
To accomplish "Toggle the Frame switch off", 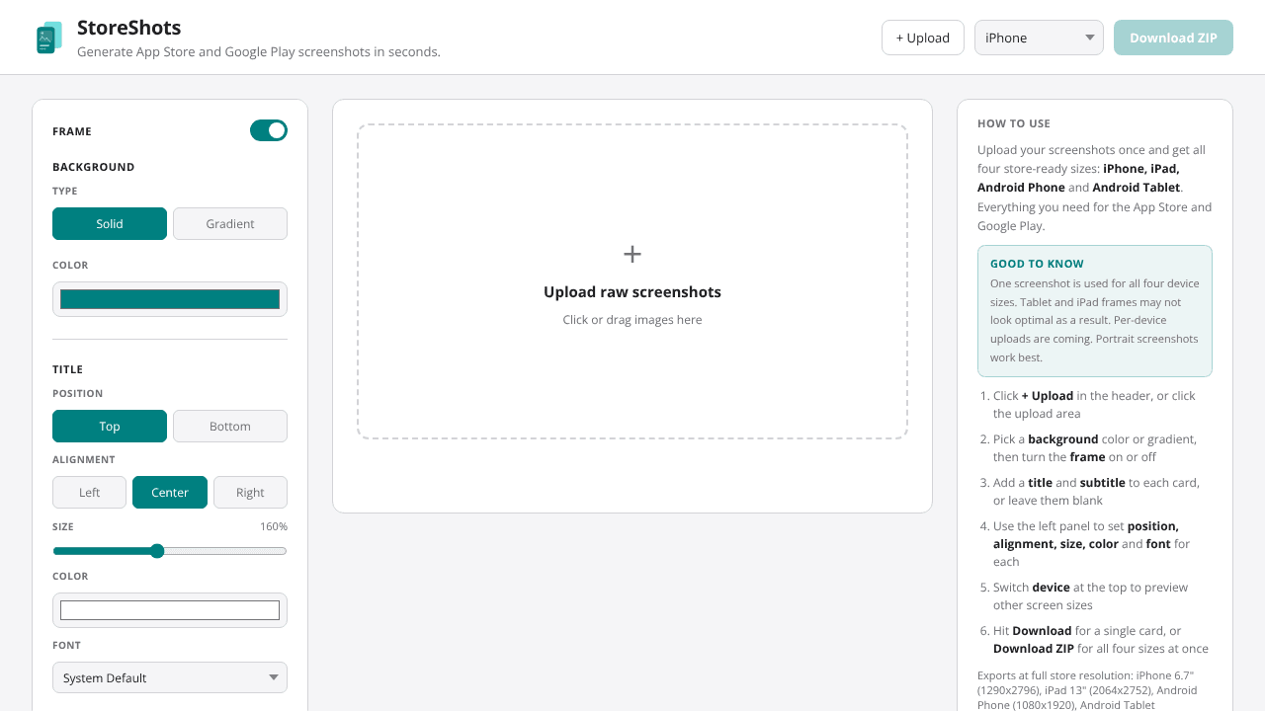I will (269, 130).
